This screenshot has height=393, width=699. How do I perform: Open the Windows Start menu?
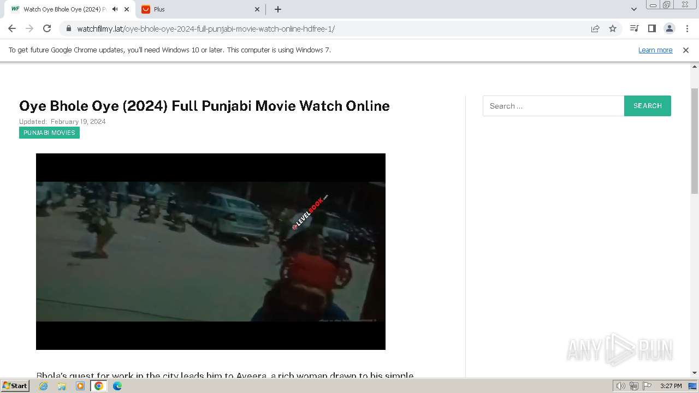point(15,386)
